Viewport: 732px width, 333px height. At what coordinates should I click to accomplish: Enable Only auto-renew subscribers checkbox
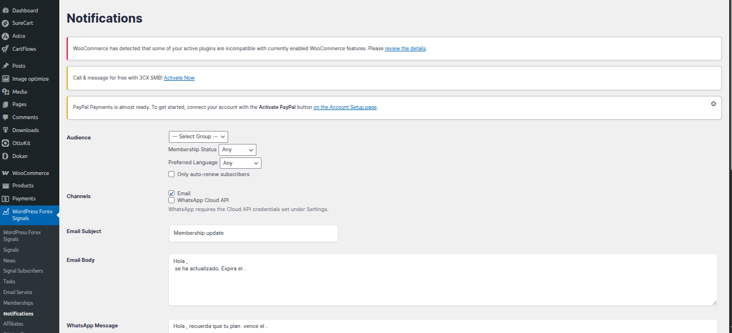(172, 174)
